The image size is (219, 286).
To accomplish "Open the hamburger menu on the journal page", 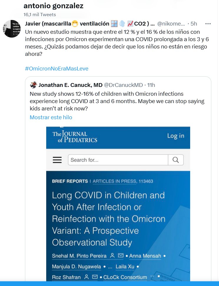I will (x=57, y=160).
